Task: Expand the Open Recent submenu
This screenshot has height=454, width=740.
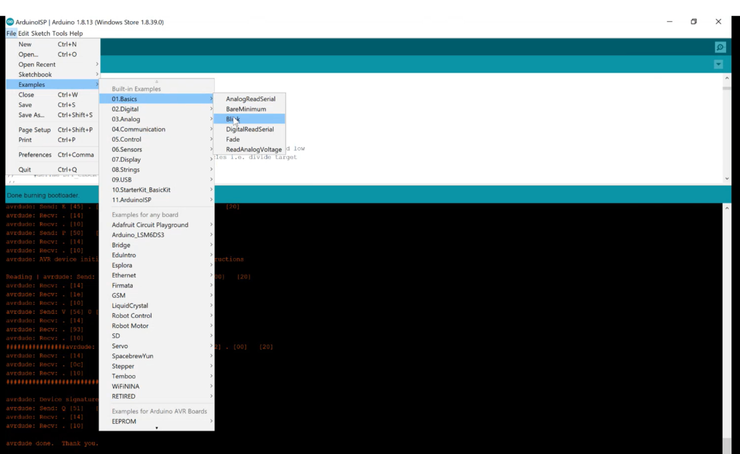Action: click(53, 65)
